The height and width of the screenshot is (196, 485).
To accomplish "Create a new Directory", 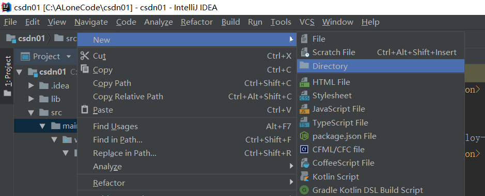I will (x=381, y=66).
